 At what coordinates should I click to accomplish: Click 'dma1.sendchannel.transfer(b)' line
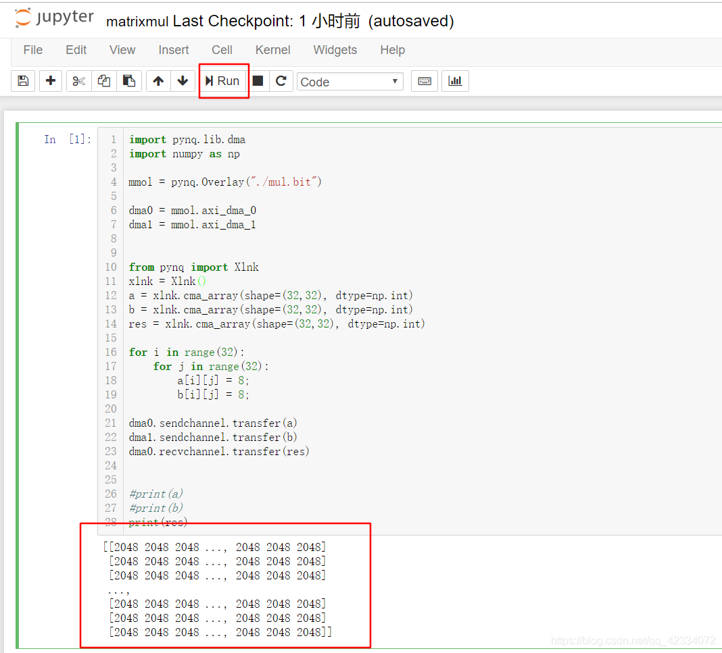click(213, 438)
